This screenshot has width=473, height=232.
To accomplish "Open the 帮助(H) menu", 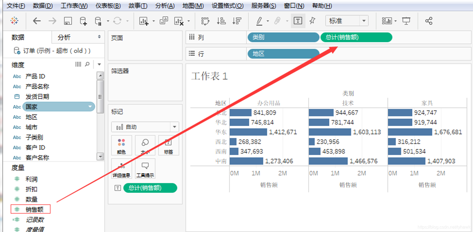I will 322,6.
